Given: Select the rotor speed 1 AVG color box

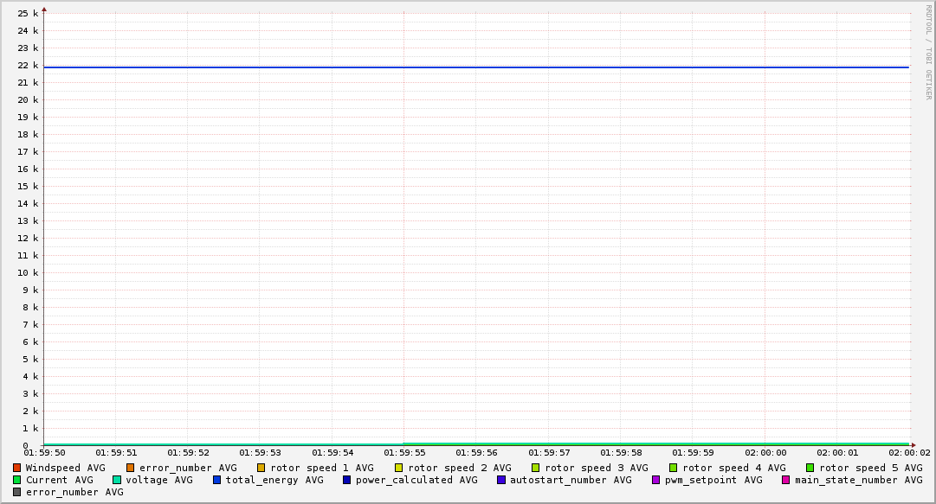Looking at the screenshot, I should pos(261,468).
